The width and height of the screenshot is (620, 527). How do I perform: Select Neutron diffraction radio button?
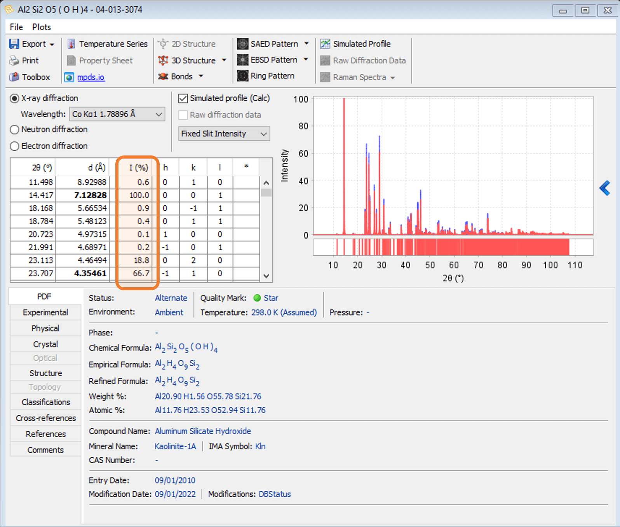pos(14,129)
